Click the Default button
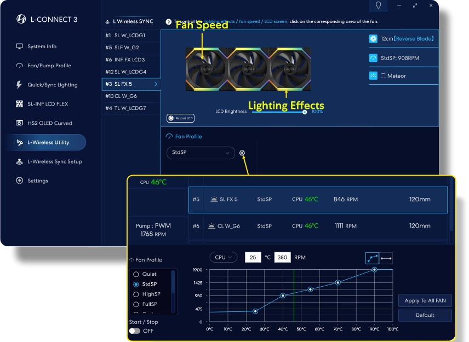 pyautogui.click(x=425, y=315)
